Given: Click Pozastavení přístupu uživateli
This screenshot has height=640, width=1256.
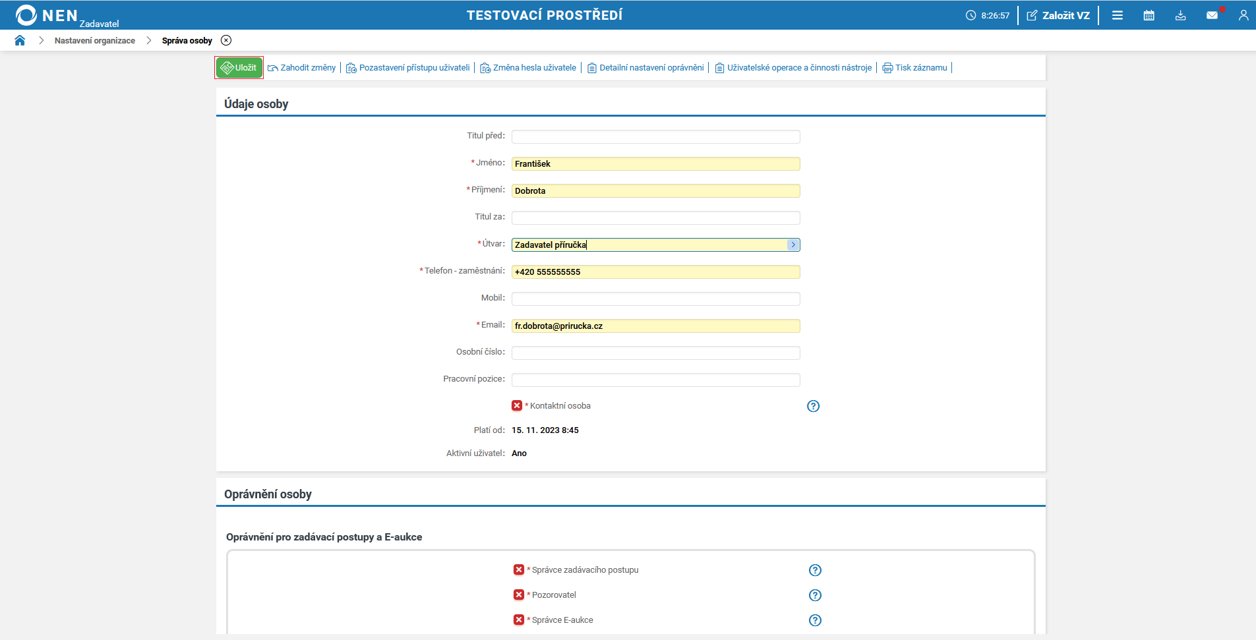Looking at the screenshot, I should click(408, 68).
